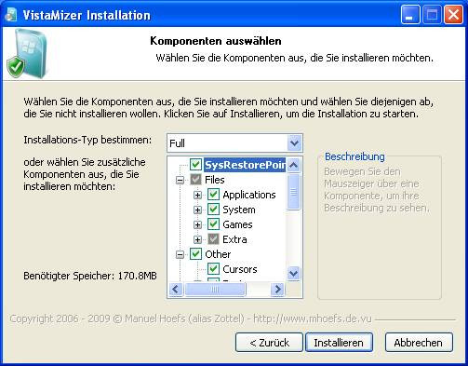Select the Extra tree item label
Screen dimensions: 468x366
click(x=234, y=239)
